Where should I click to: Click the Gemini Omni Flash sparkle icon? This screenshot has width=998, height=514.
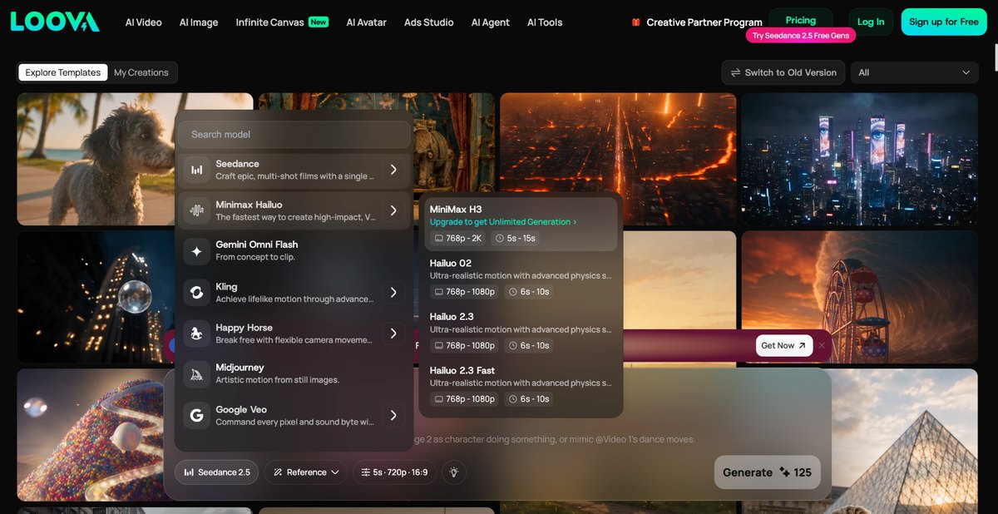pos(197,250)
